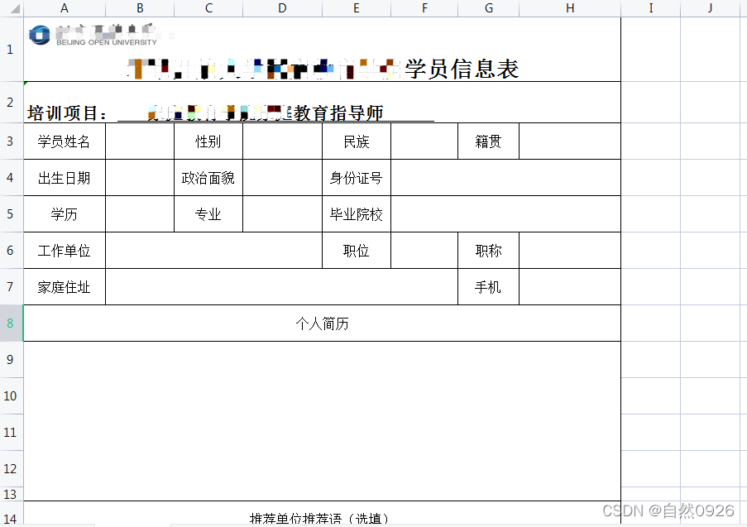
Task: Select row 9 header
Action: pyautogui.click(x=12, y=359)
